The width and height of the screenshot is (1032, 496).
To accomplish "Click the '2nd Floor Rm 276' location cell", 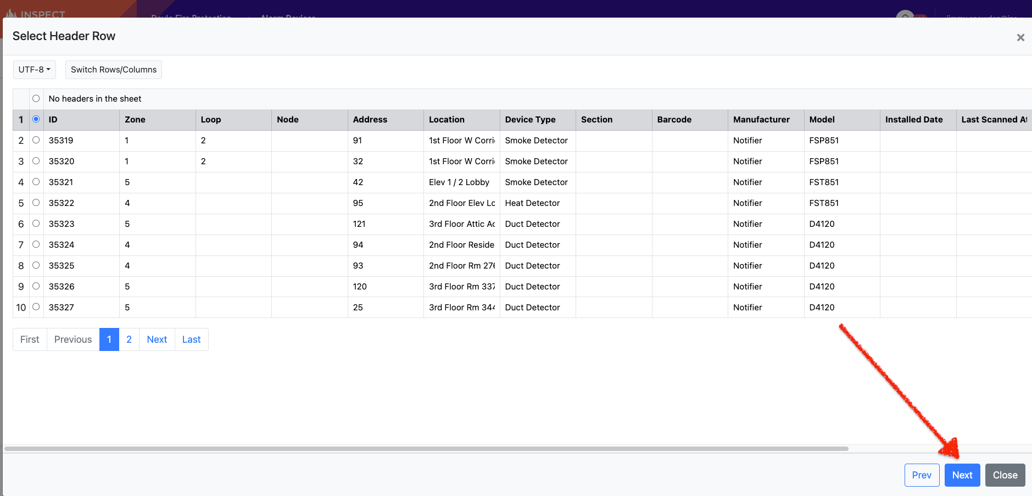I will pos(462,266).
